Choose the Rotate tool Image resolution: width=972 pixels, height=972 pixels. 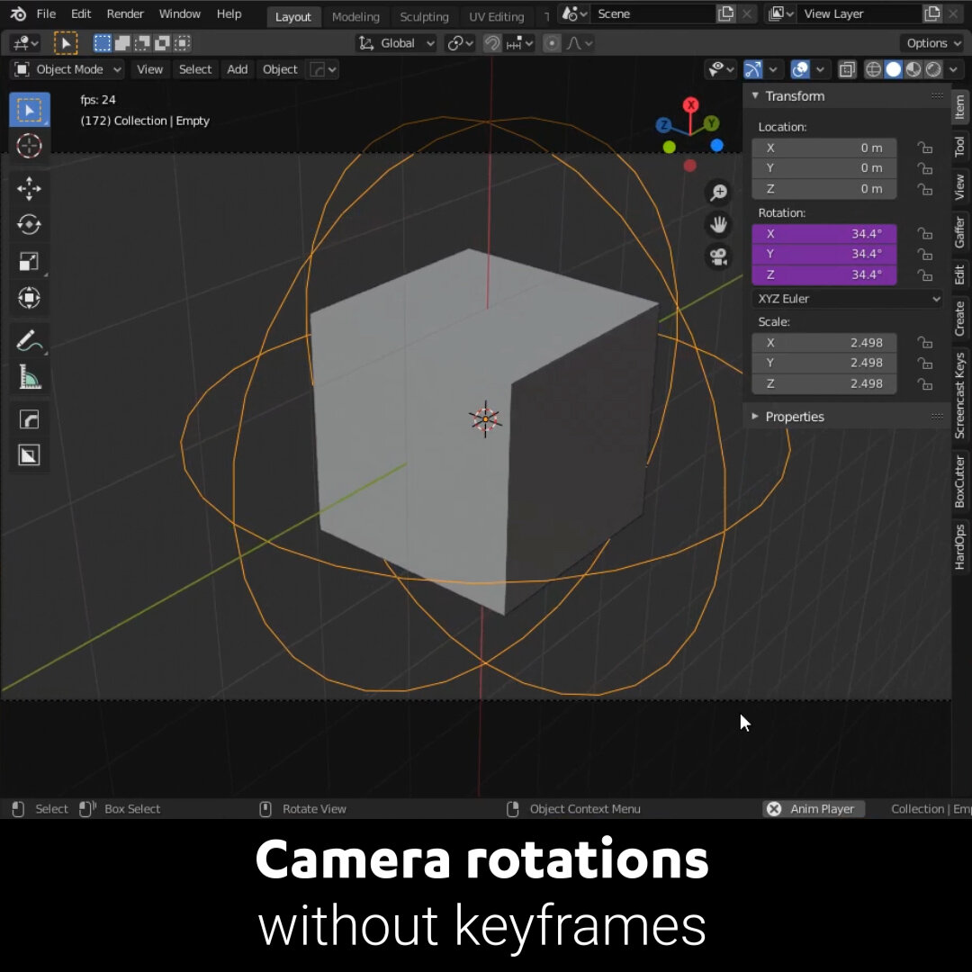coord(29,224)
